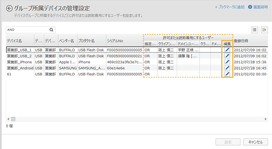The image size is (272, 149).
Task: Add this page via ブックマークに追加 link
Action: [229, 7]
